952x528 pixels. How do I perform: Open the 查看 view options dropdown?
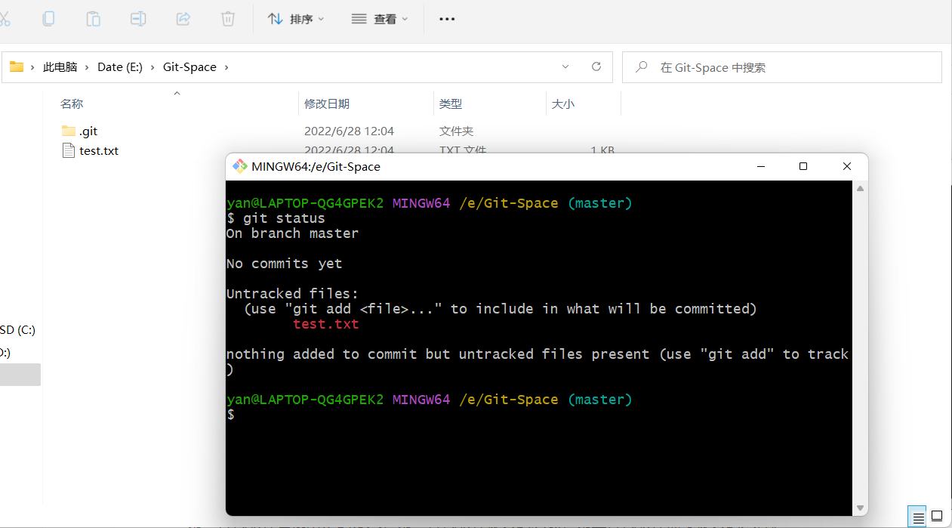380,19
